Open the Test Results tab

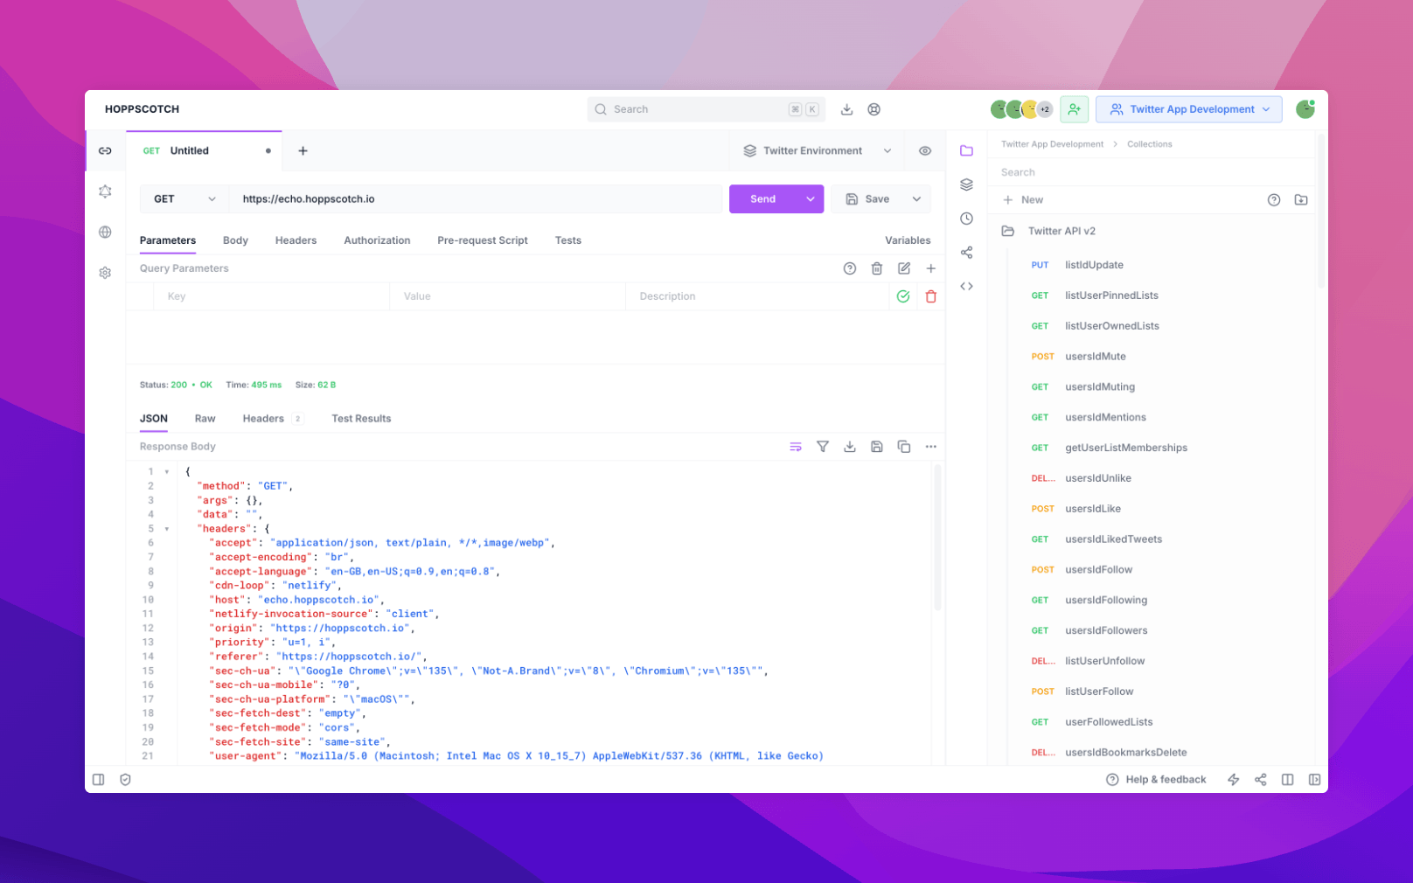click(361, 419)
